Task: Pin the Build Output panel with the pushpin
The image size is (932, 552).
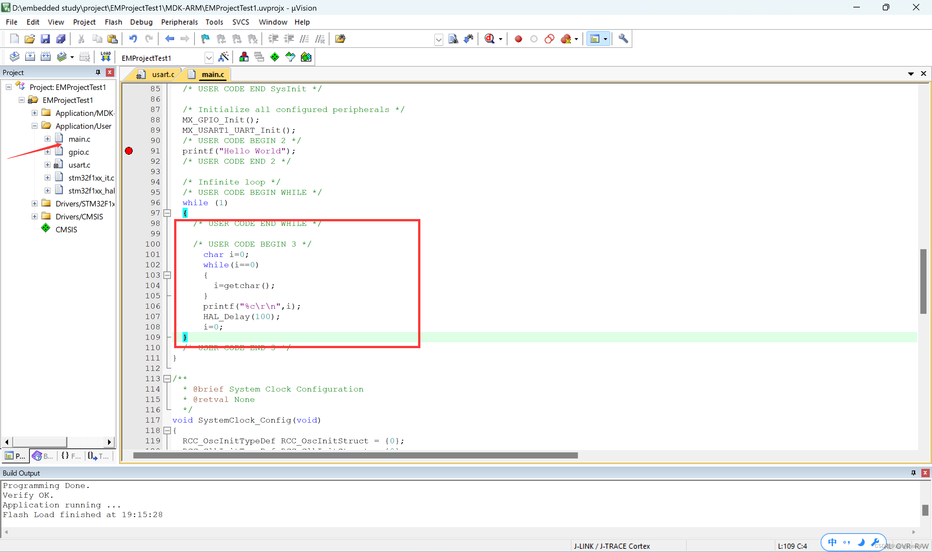Action: point(913,473)
